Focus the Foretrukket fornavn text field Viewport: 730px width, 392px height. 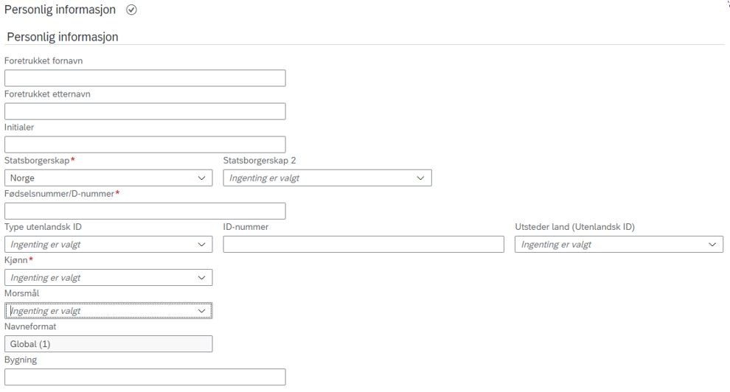pyautogui.click(x=145, y=78)
